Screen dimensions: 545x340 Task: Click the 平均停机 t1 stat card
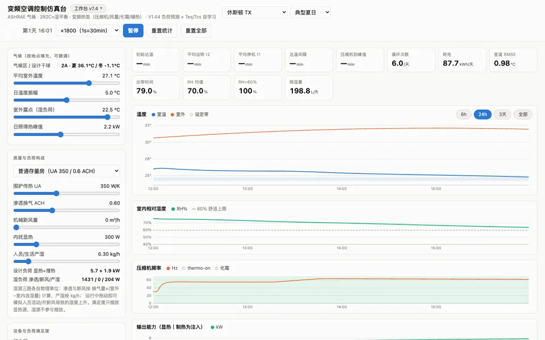(x=258, y=59)
